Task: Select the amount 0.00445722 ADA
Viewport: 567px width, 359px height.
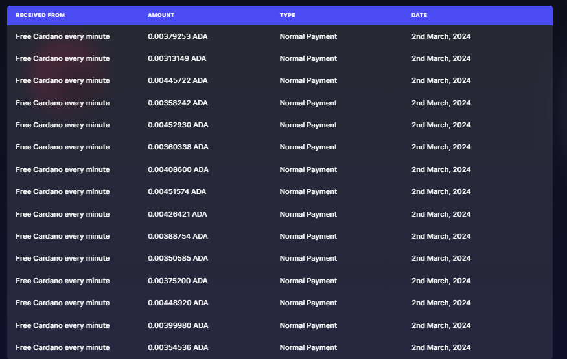Action: point(178,80)
